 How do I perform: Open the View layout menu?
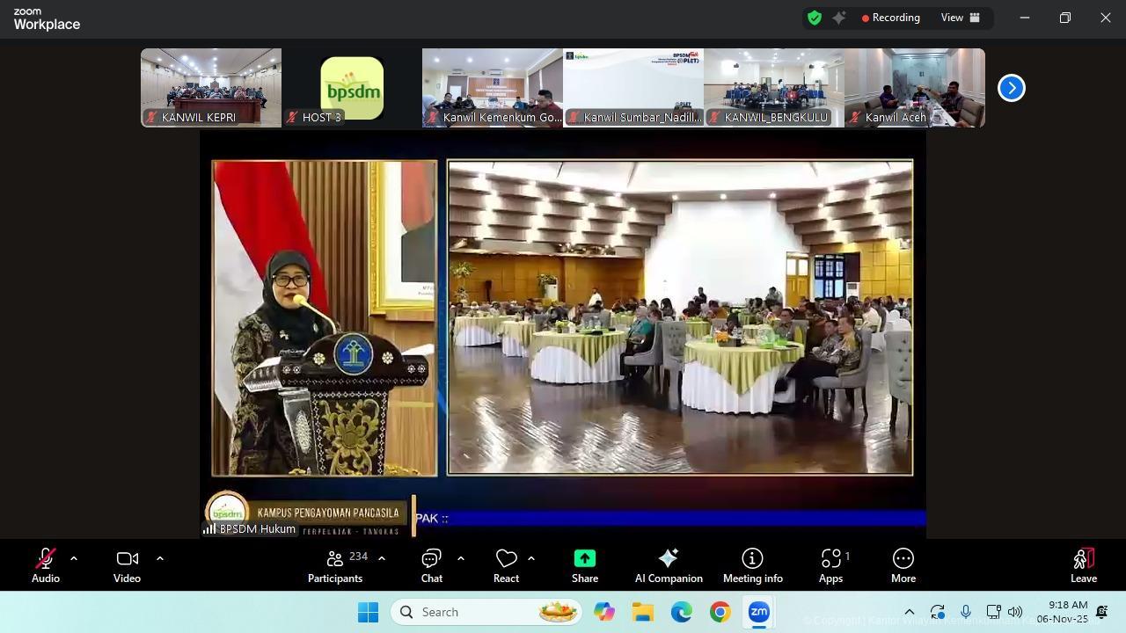(961, 18)
